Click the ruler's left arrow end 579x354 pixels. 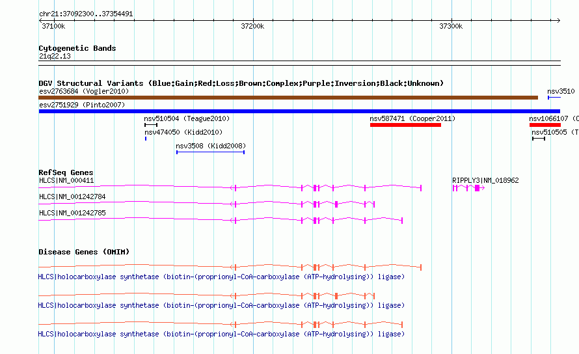(x=40, y=21)
